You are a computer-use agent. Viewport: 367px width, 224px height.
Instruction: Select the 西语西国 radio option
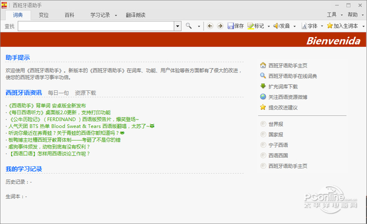263,155
